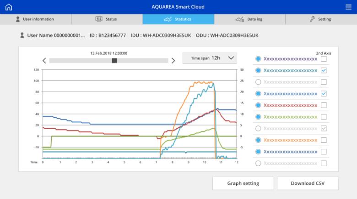
Task: Go to the home screen icon
Action: click(x=9, y=7)
